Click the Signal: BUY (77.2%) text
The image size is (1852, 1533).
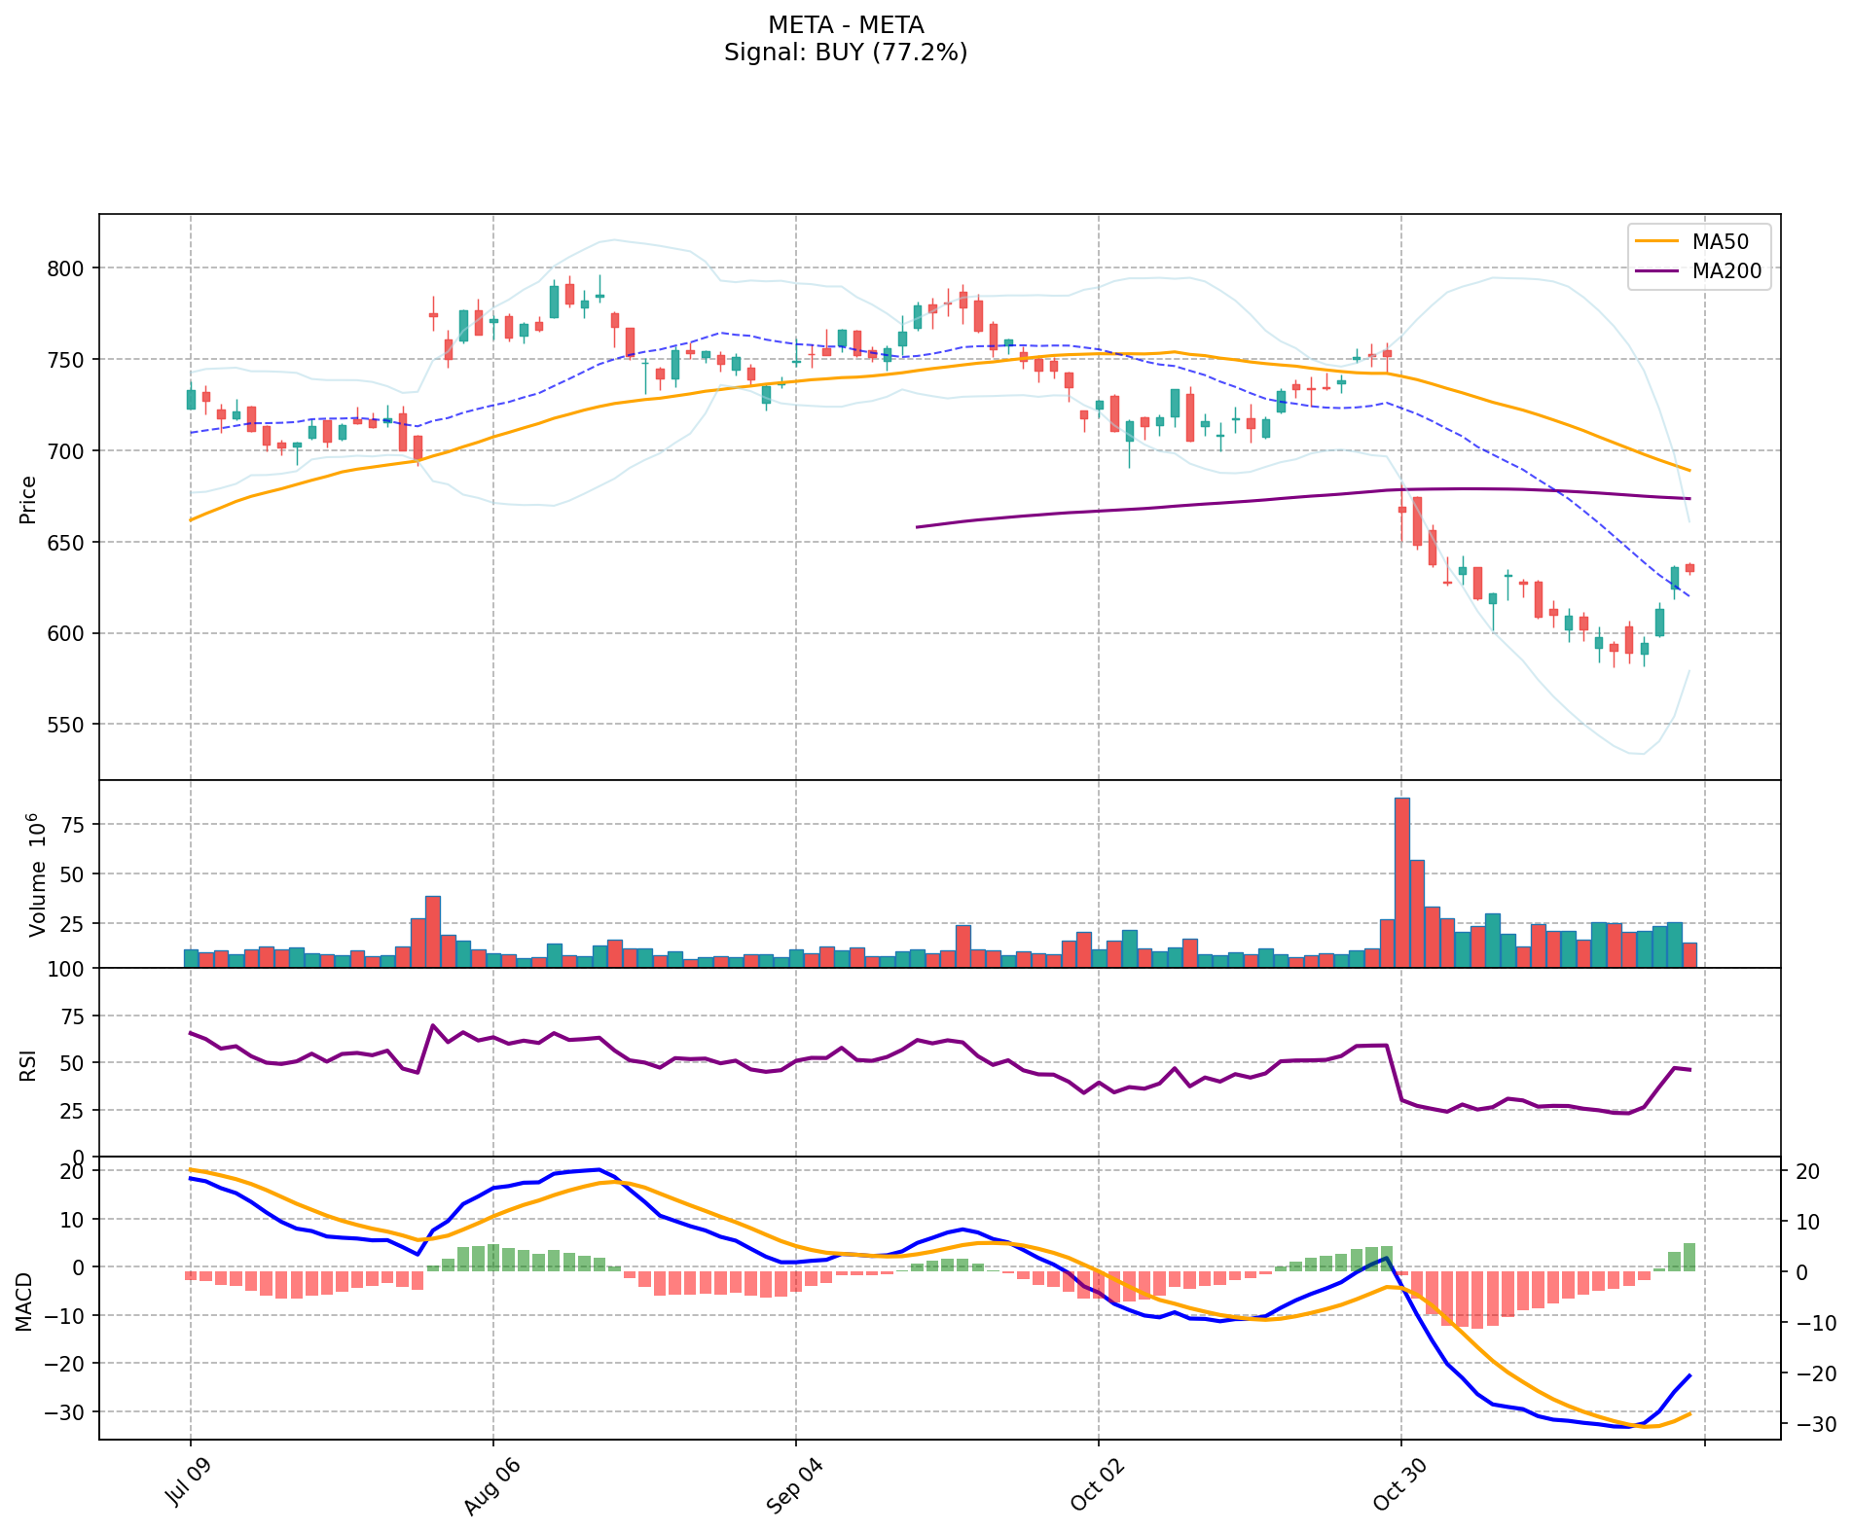click(x=845, y=53)
